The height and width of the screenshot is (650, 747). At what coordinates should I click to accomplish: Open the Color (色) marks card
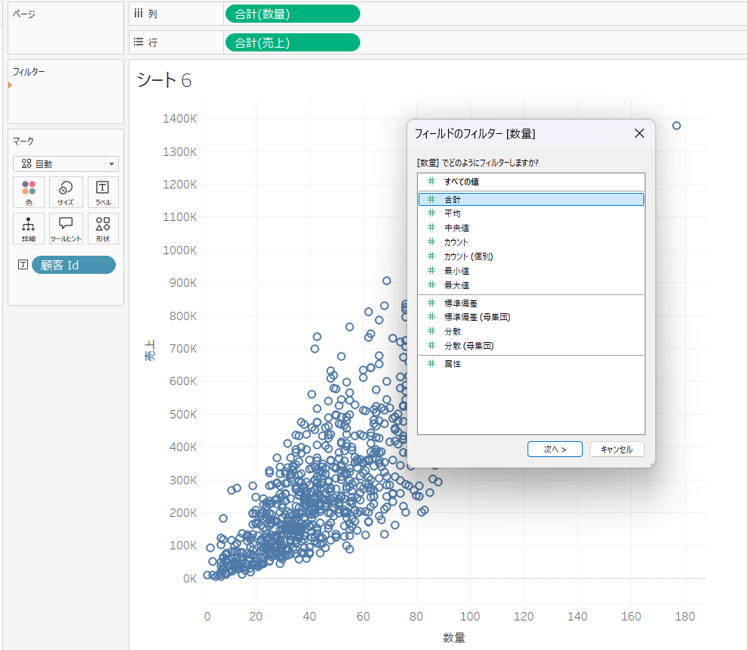pos(29,192)
